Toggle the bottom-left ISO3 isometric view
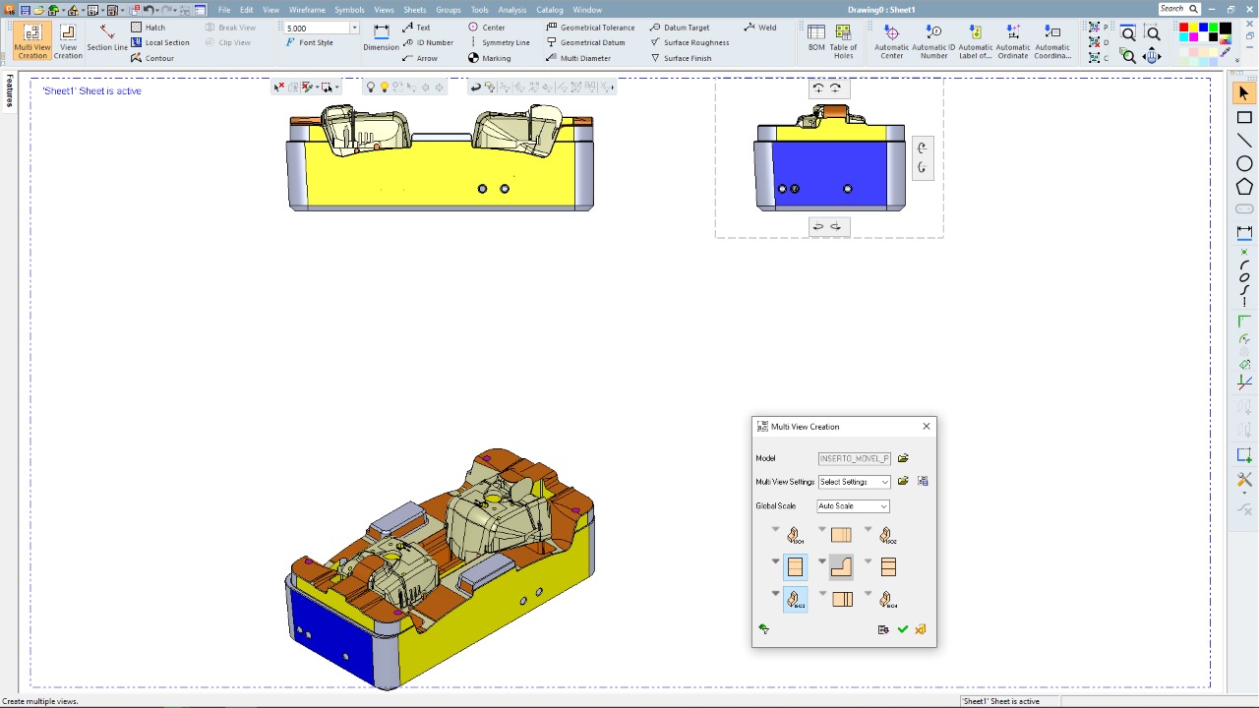 point(795,599)
